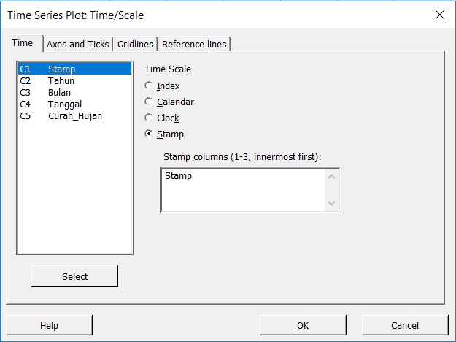The width and height of the screenshot is (456, 342).
Task: Open the Gridlines tab
Action: (x=136, y=45)
